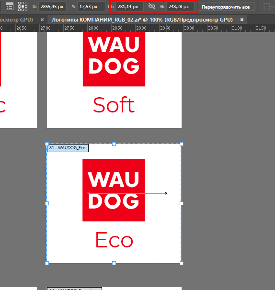Click the red Eco text on the artboard

(x=114, y=240)
